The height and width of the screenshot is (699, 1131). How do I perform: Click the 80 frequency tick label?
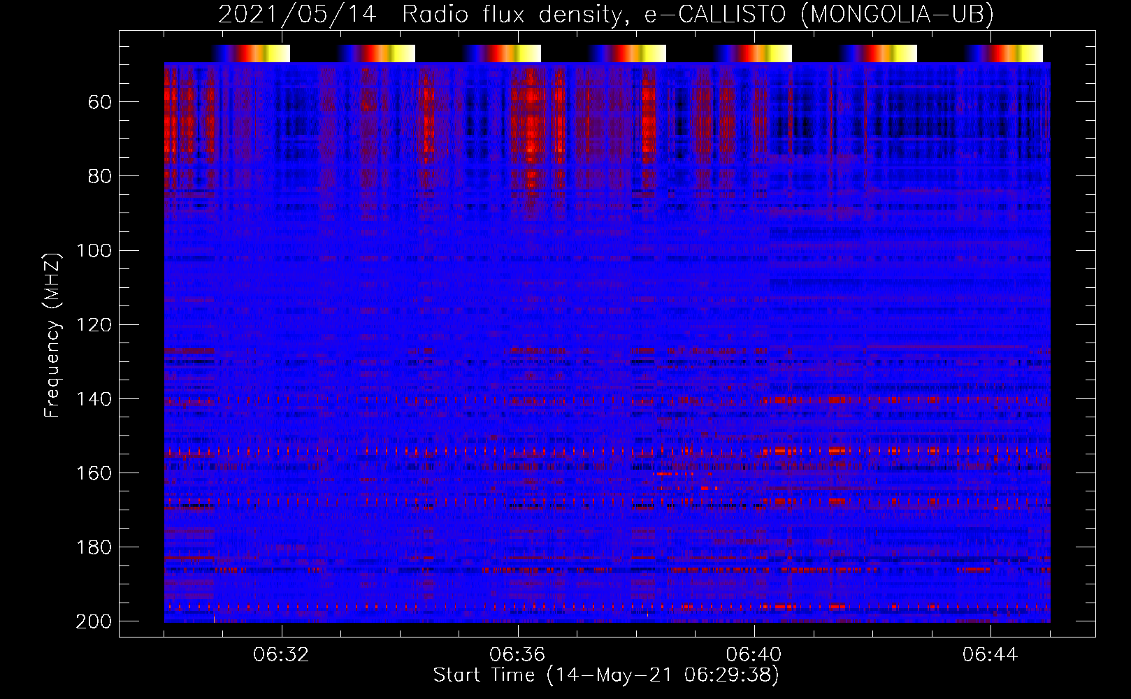(x=100, y=177)
